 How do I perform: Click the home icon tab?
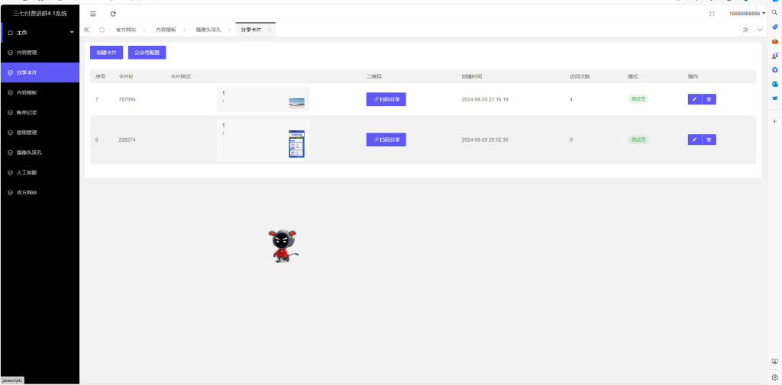(x=102, y=30)
